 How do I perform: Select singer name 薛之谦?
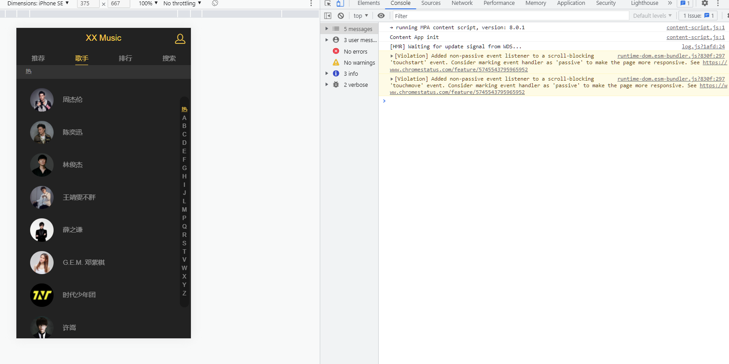click(x=73, y=230)
